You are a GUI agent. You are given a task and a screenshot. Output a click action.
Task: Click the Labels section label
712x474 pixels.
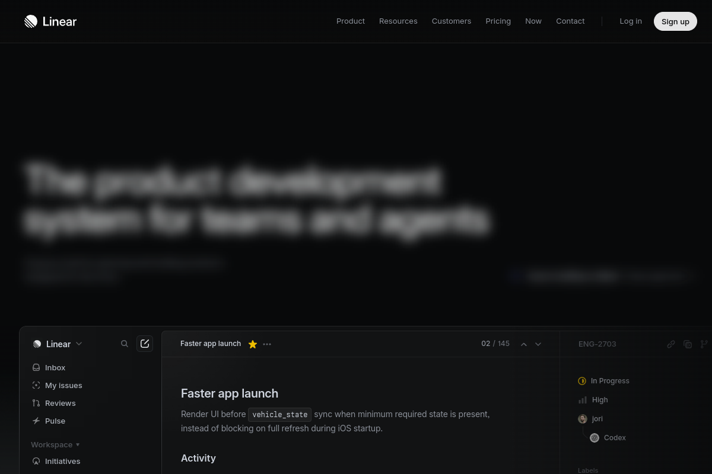pos(588,470)
